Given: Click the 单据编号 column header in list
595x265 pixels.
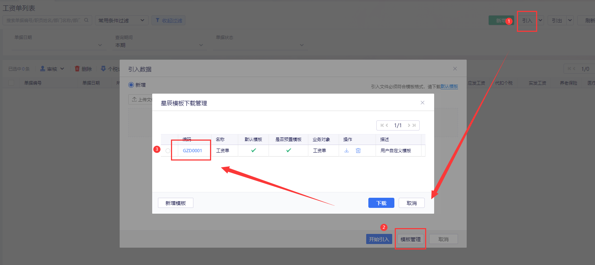Looking at the screenshot, I should pyautogui.click(x=33, y=83).
